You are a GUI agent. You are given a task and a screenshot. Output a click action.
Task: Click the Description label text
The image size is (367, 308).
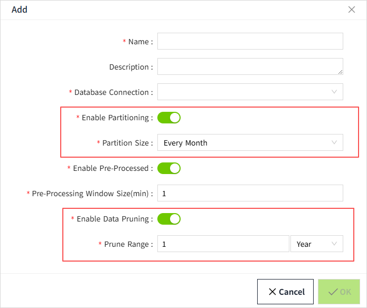click(x=130, y=67)
